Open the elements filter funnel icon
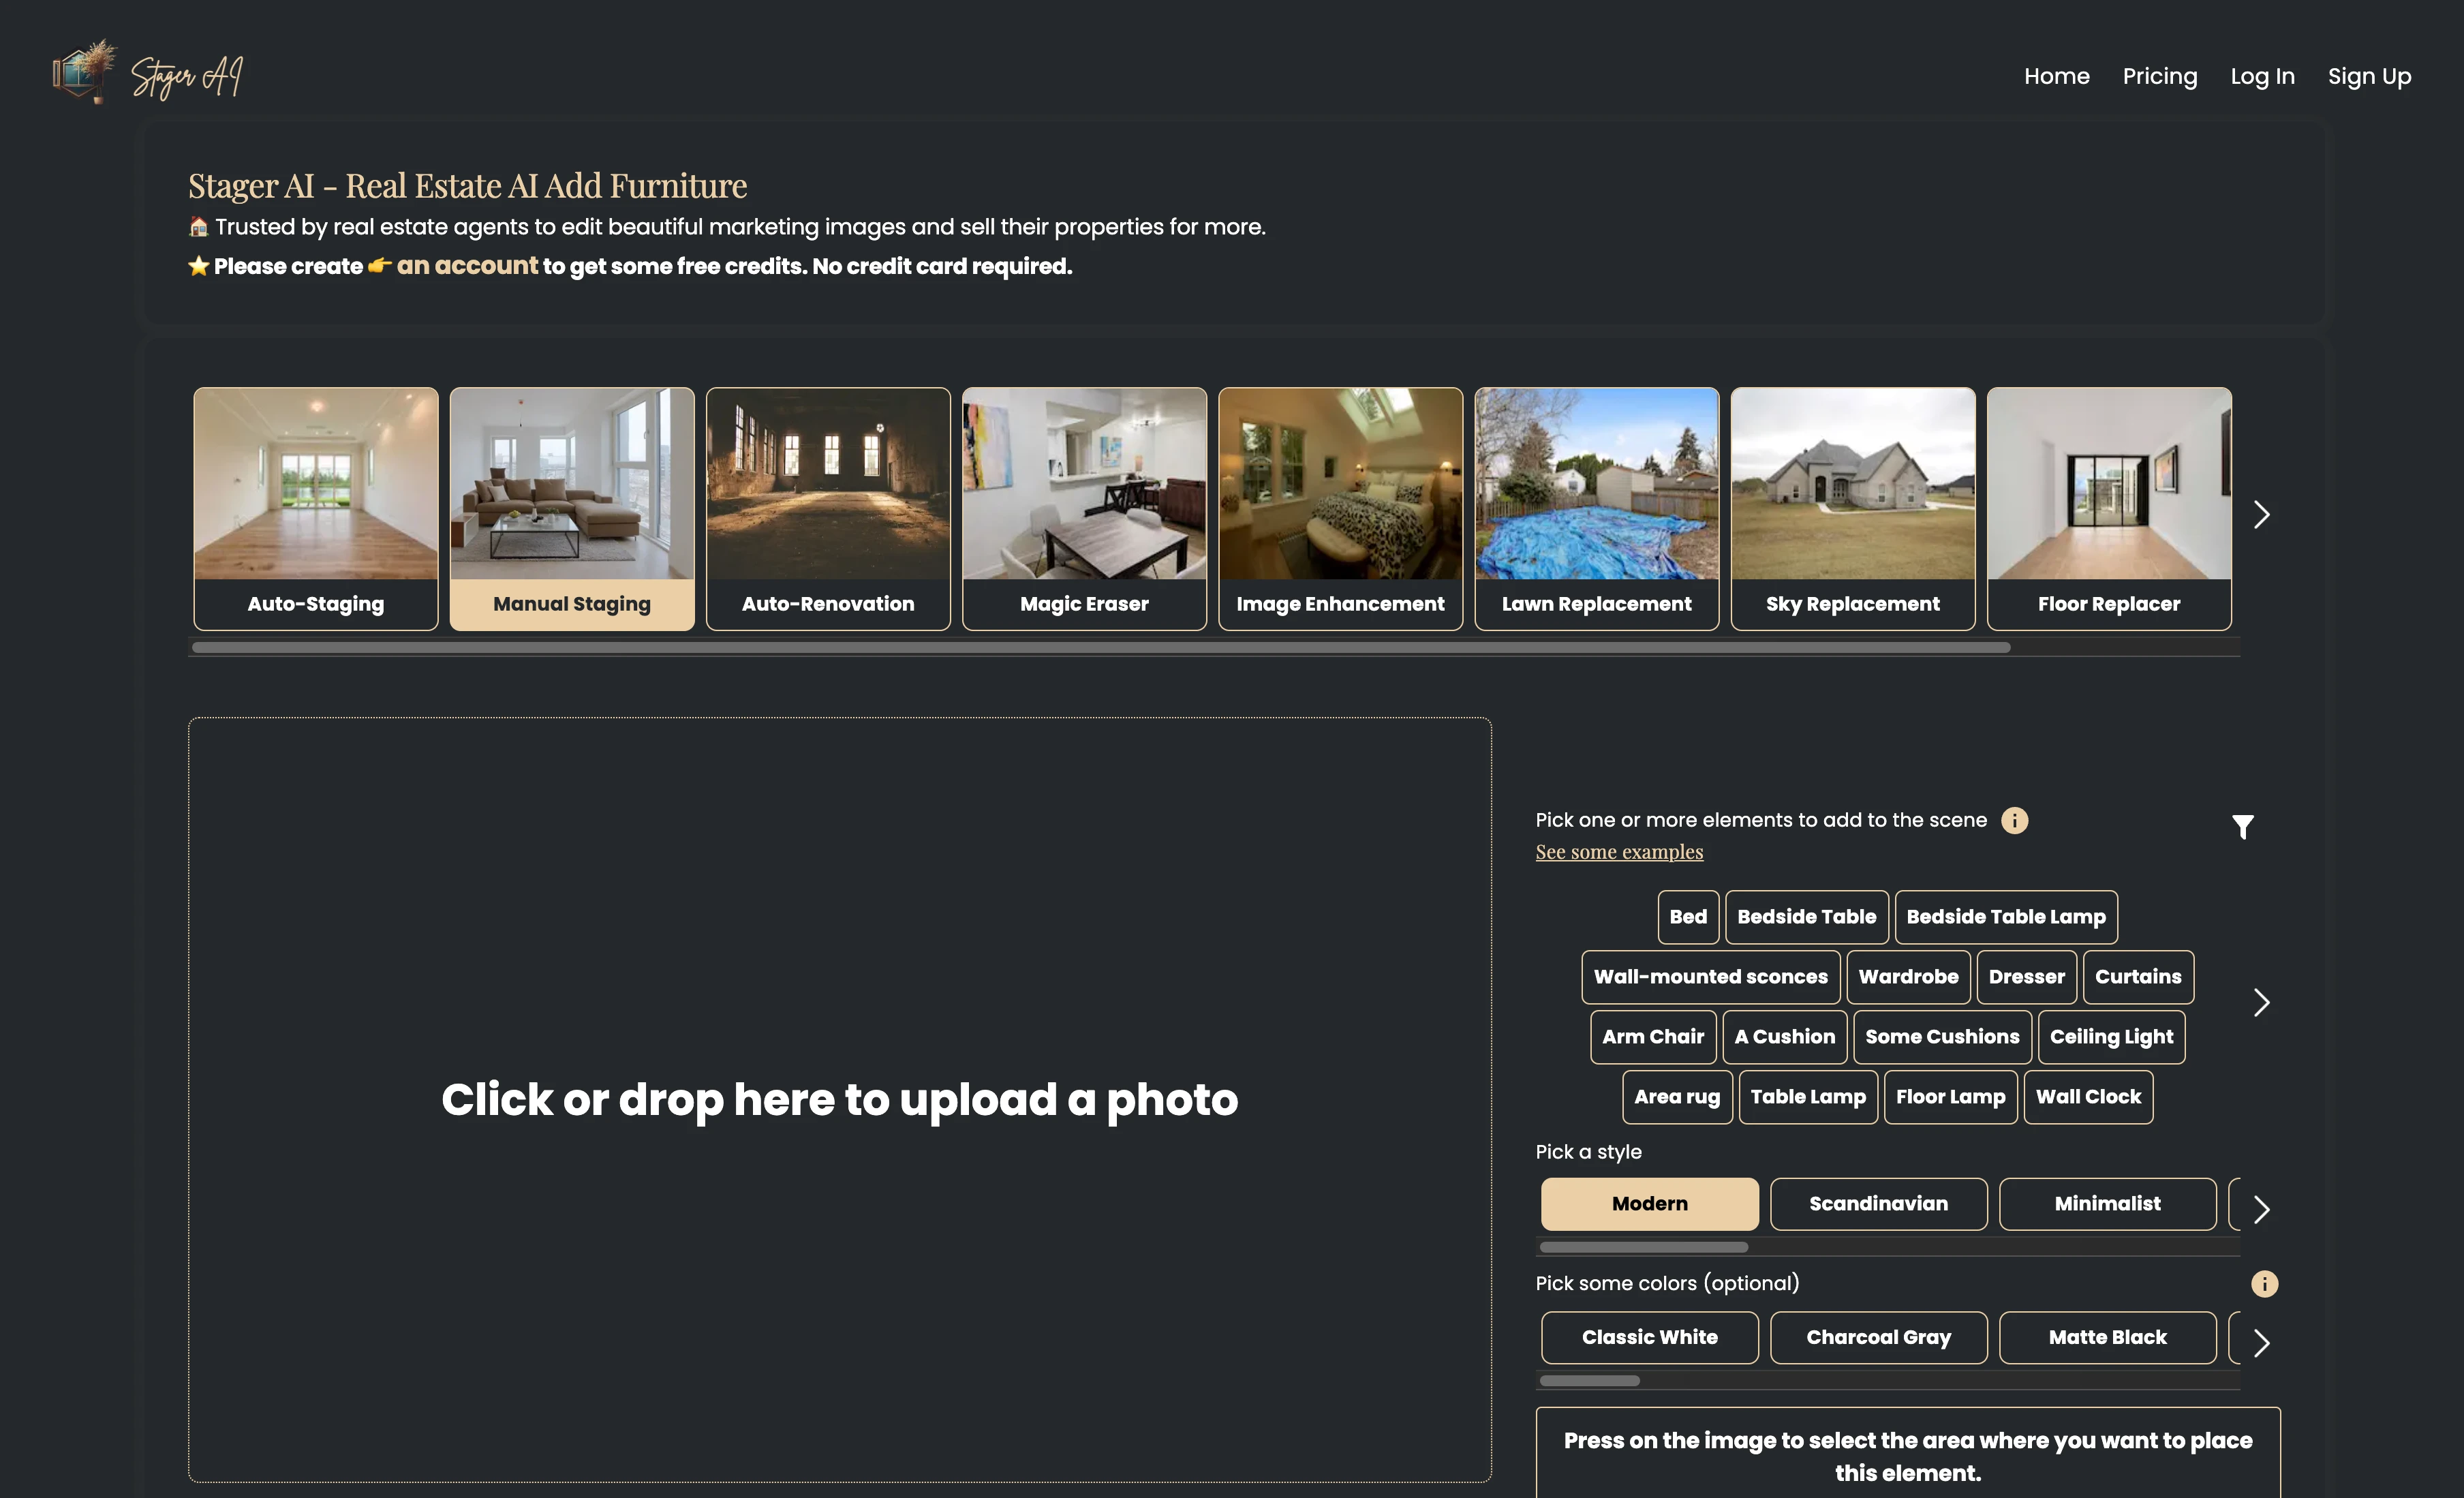The width and height of the screenshot is (2464, 1498). pyautogui.click(x=2242, y=826)
